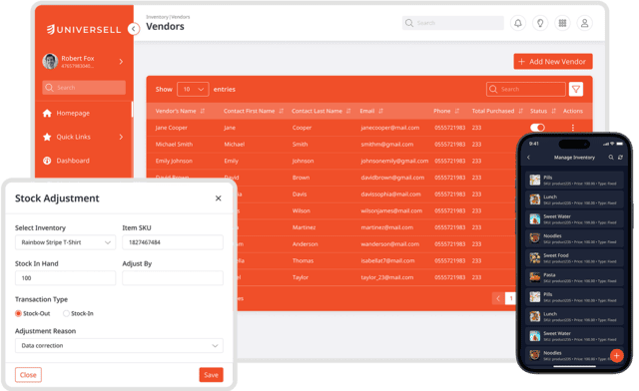Open the actions menu for Jane Cooper
639x391 pixels.
pyautogui.click(x=573, y=128)
